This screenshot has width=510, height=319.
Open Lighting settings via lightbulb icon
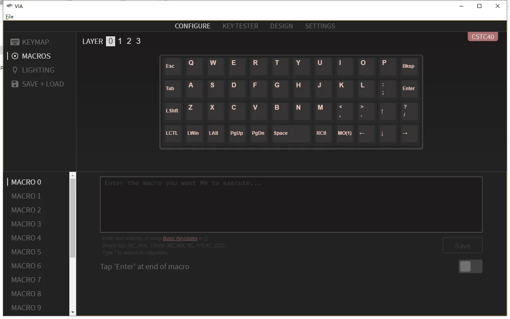[15, 70]
